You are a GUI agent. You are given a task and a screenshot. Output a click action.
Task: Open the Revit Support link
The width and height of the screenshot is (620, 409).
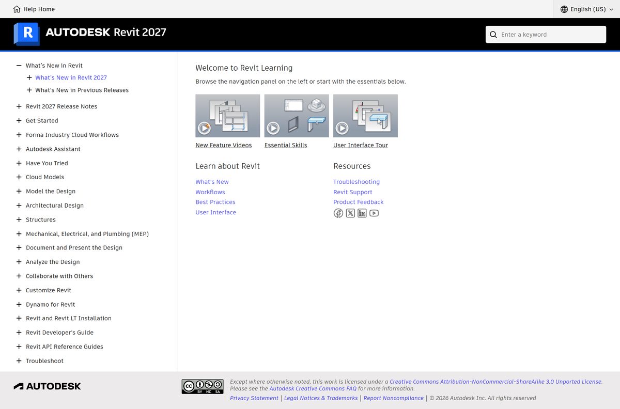pyautogui.click(x=353, y=192)
